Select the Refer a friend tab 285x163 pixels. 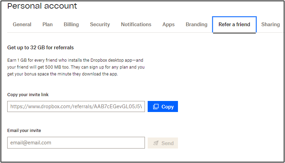point(234,24)
